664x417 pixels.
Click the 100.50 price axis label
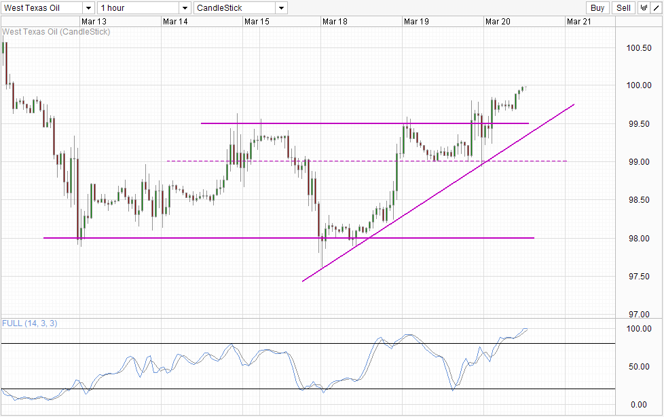point(639,47)
